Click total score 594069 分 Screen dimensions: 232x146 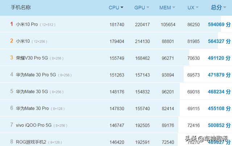click(x=219, y=25)
